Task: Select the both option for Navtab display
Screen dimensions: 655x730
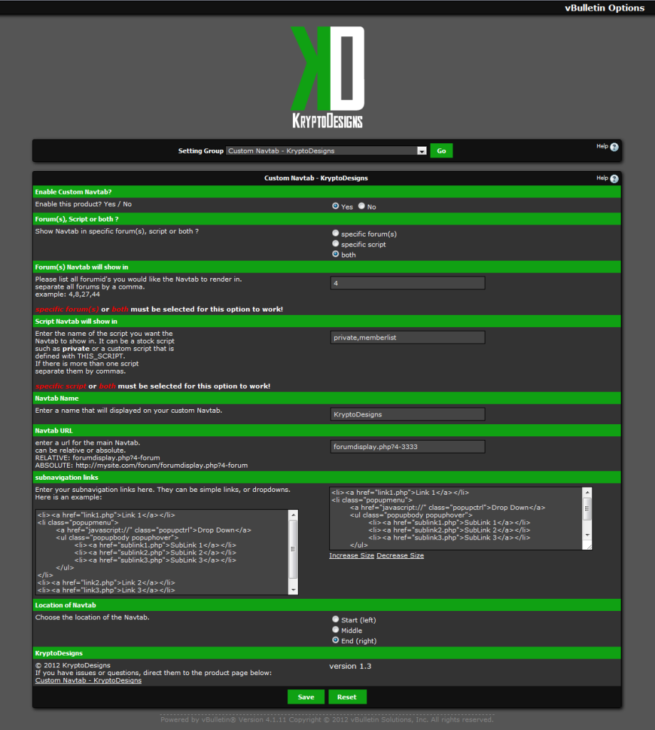Action: 335,254
